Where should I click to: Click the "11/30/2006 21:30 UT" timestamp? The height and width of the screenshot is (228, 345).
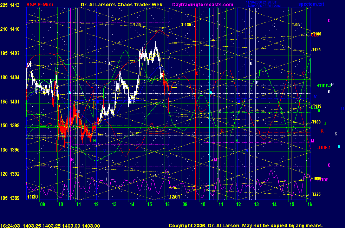261,2
